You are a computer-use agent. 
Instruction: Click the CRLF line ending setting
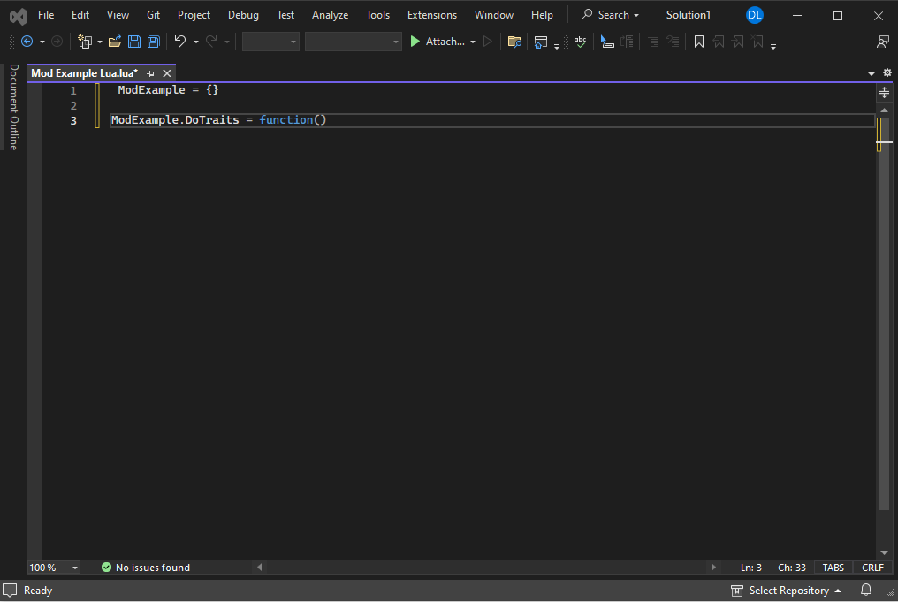click(872, 568)
